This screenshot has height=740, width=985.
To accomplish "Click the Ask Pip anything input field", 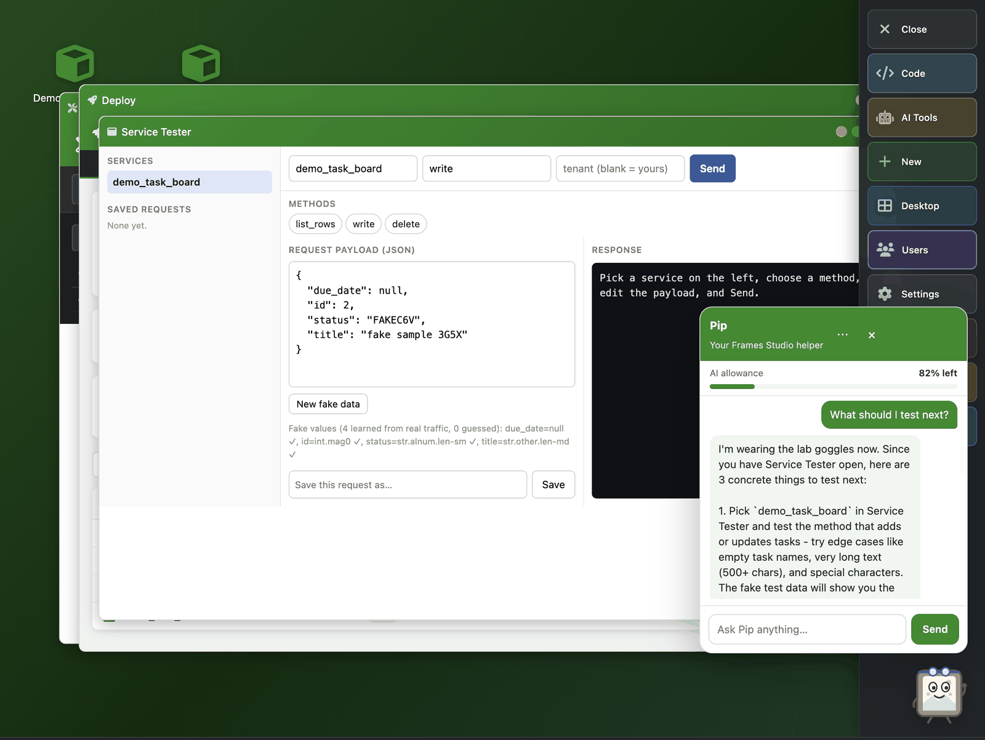I will click(807, 629).
